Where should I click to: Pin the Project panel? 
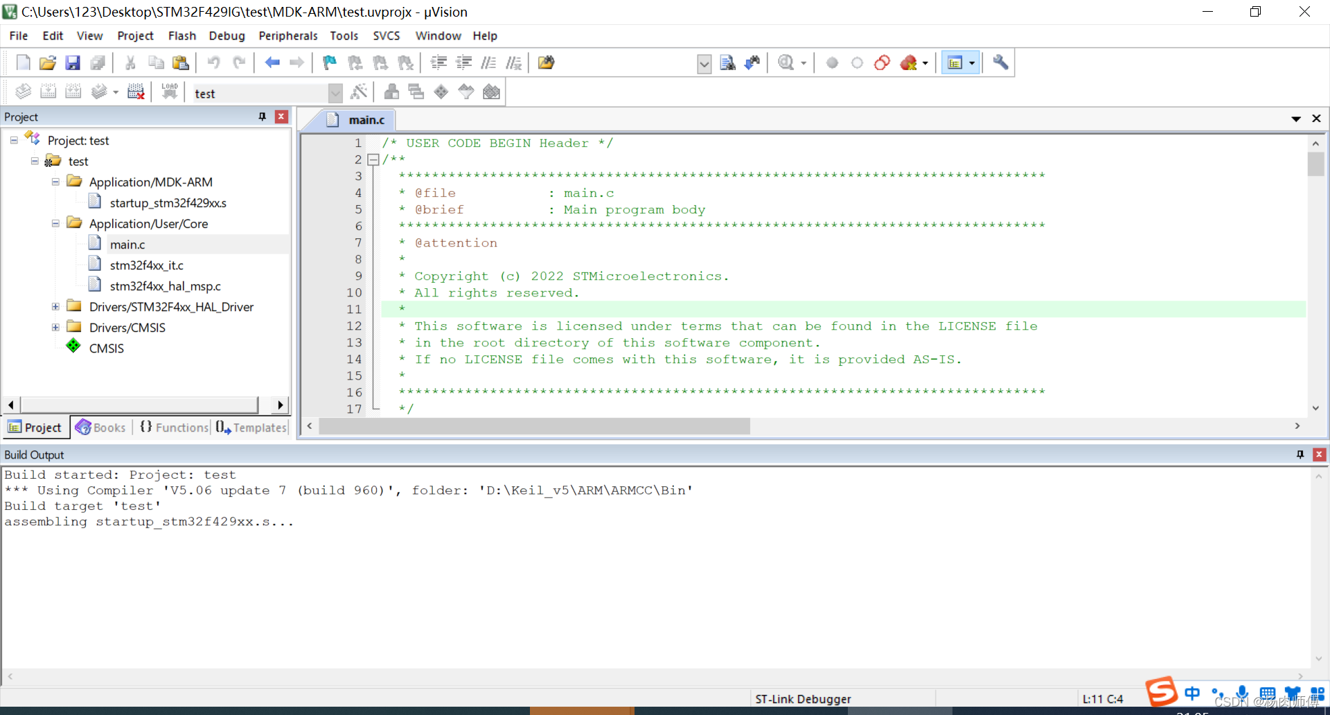tap(262, 116)
